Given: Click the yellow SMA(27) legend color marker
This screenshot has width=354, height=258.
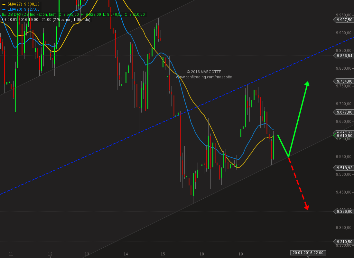Looking at the screenshot, I should click(4, 4).
